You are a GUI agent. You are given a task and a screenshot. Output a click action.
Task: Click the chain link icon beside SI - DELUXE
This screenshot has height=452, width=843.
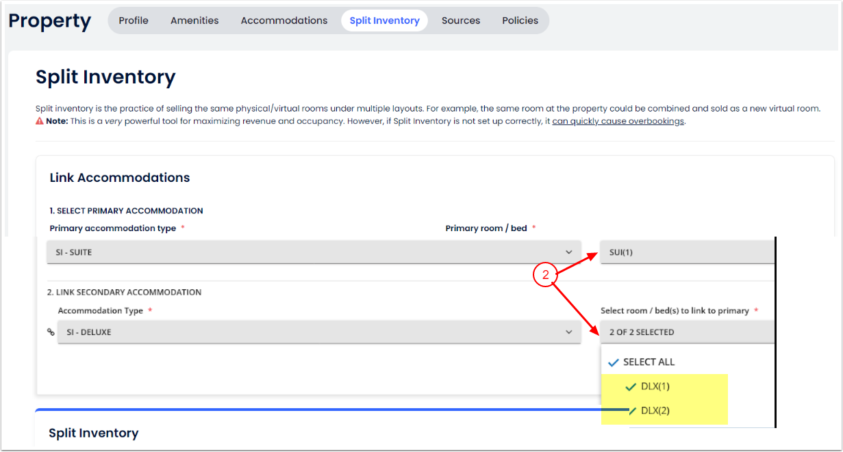tap(50, 332)
